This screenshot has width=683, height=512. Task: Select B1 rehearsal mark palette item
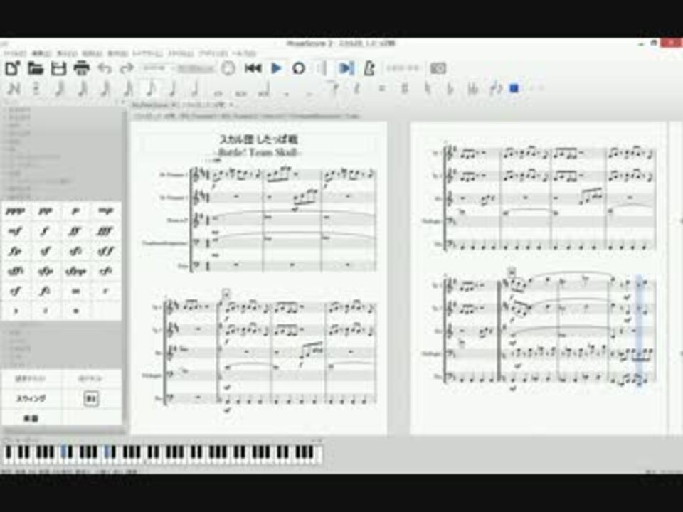tap(90, 399)
